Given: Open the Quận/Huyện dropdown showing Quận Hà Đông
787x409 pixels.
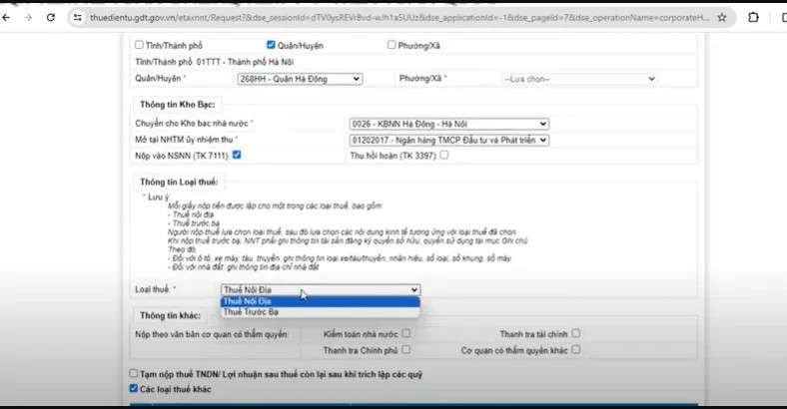Looking at the screenshot, I should point(299,79).
